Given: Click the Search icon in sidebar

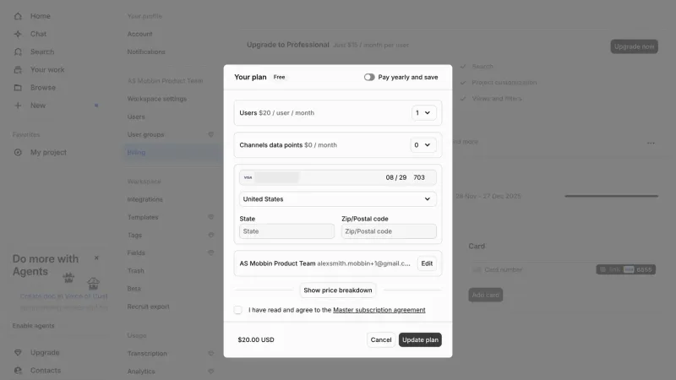Looking at the screenshot, I should tap(18, 52).
